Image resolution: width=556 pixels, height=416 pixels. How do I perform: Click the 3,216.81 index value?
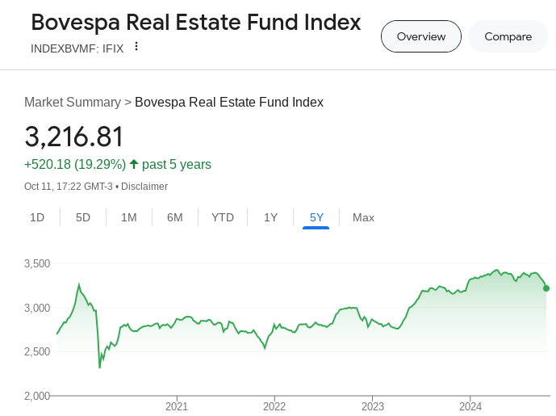[74, 137]
